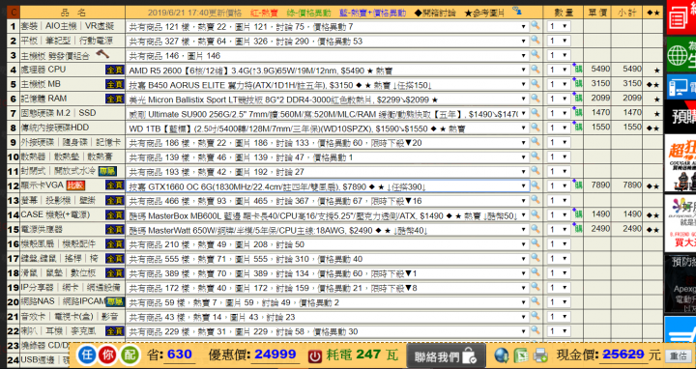
Task: Open the quantity dropdown in the 電源供應器 row
Action: click(559, 230)
